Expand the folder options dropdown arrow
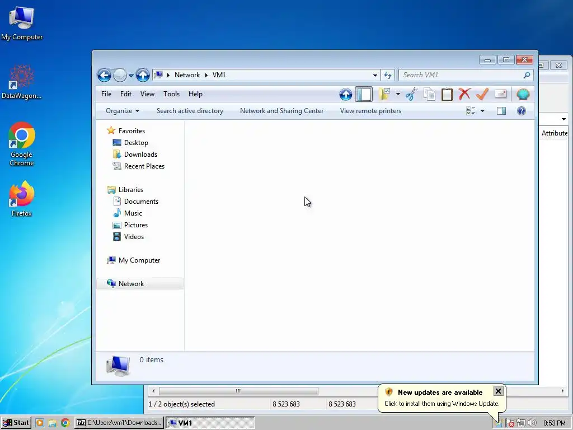The image size is (573, 430). pyautogui.click(x=398, y=94)
